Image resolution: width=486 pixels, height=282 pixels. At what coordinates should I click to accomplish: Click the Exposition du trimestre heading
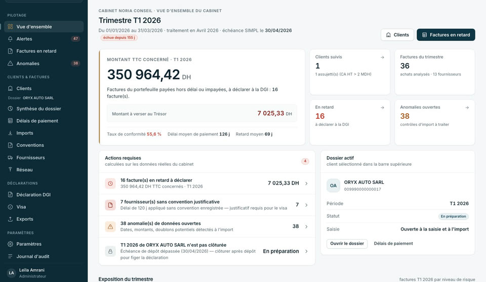[x=126, y=279]
